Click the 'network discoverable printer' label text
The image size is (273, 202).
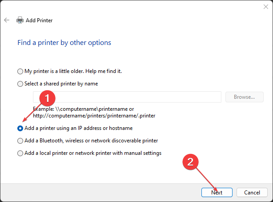[x=124, y=141]
